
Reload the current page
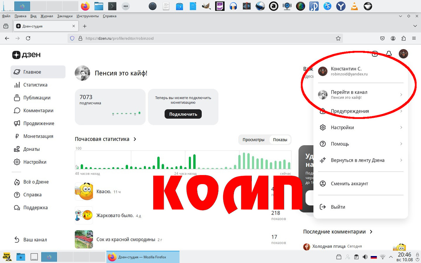pos(28,38)
